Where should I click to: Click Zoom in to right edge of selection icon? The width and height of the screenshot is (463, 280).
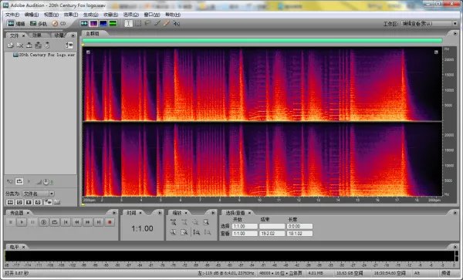(184, 232)
